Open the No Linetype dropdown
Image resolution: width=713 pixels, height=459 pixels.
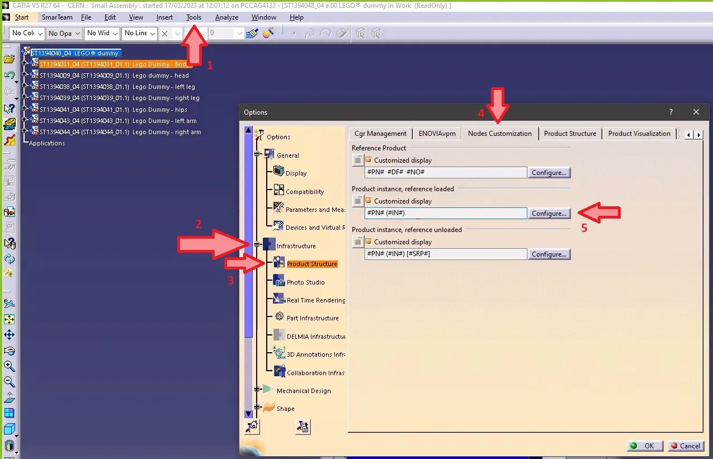(x=140, y=34)
